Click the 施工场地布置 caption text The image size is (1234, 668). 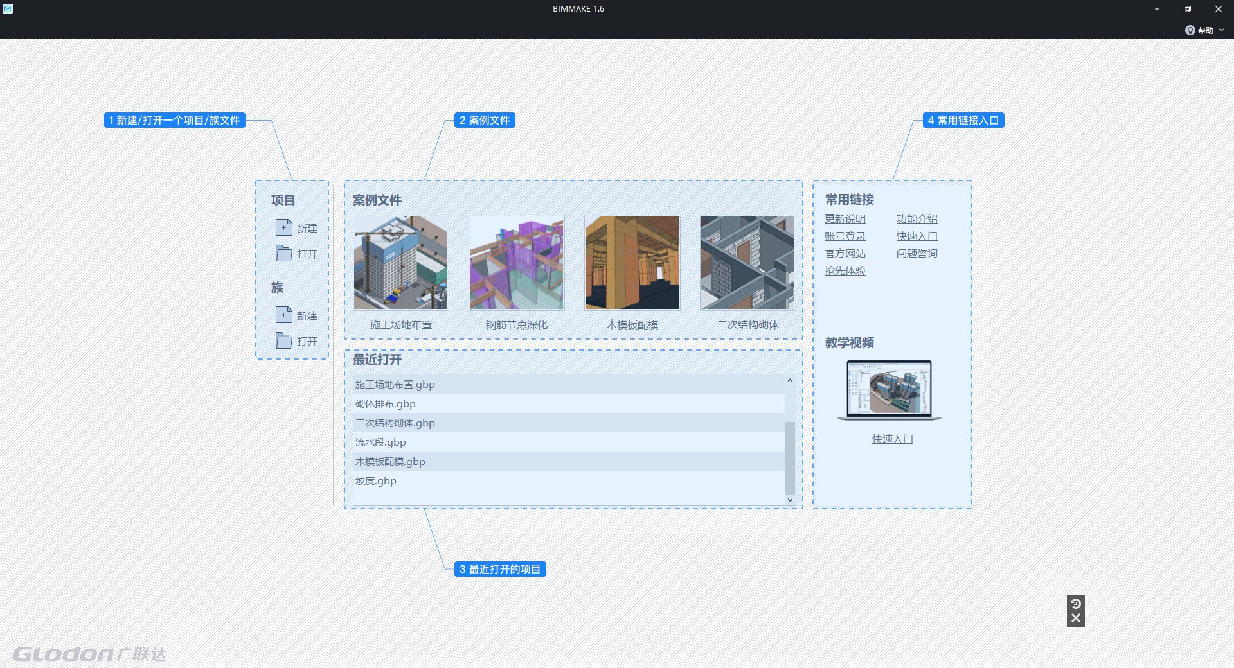pyautogui.click(x=401, y=325)
